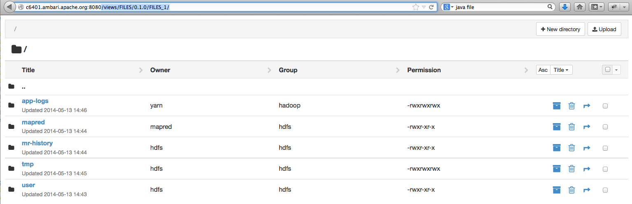Select the tmp folder checkbox
The width and height of the screenshot is (632, 204).
tap(605, 169)
